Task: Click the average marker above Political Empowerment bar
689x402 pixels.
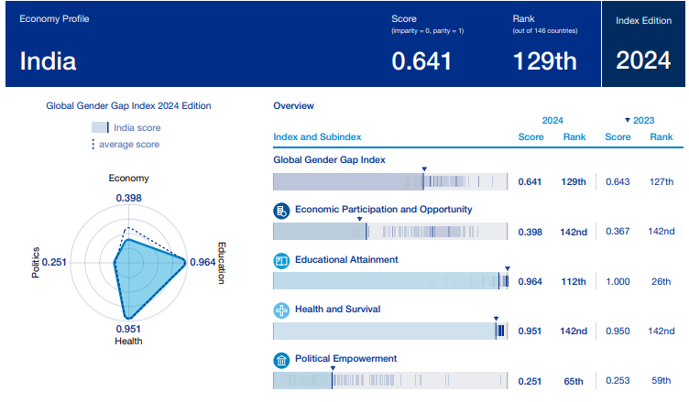Action: [x=333, y=368]
